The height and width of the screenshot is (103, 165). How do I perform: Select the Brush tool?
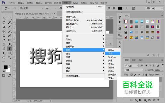pos(9,31)
